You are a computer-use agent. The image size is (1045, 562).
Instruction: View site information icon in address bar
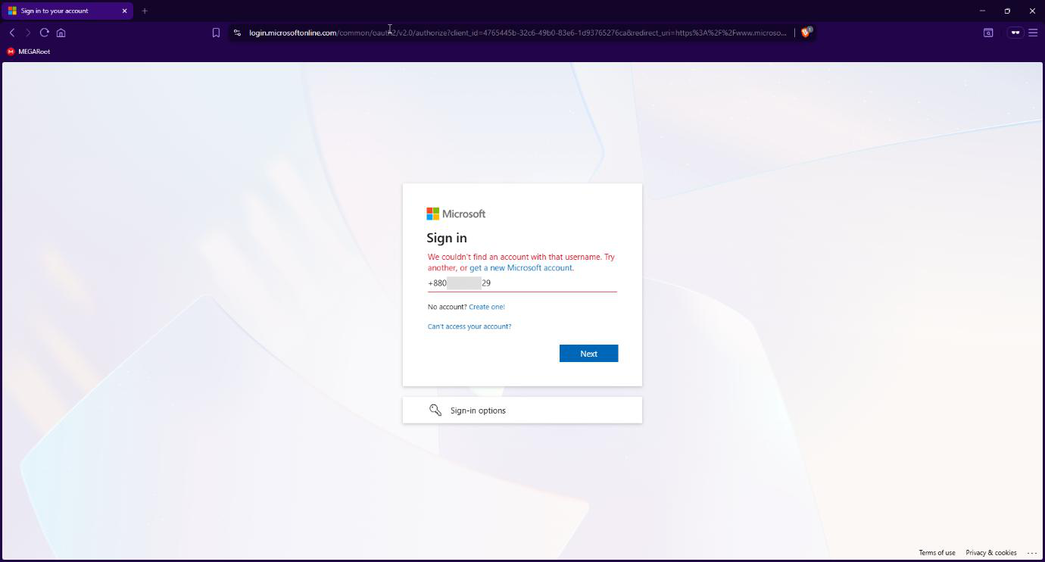click(237, 33)
